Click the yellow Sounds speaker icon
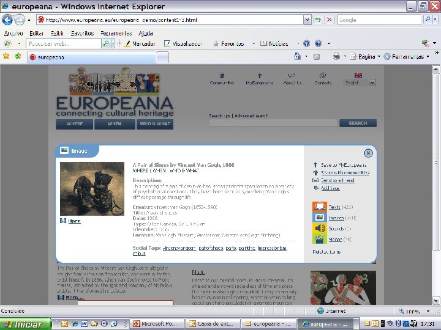Image resolution: width=441 pixels, height=330 pixels. point(320,228)
